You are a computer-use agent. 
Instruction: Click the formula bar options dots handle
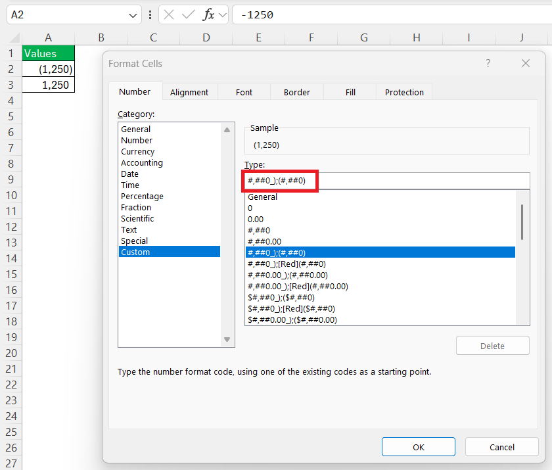(150, 14)
